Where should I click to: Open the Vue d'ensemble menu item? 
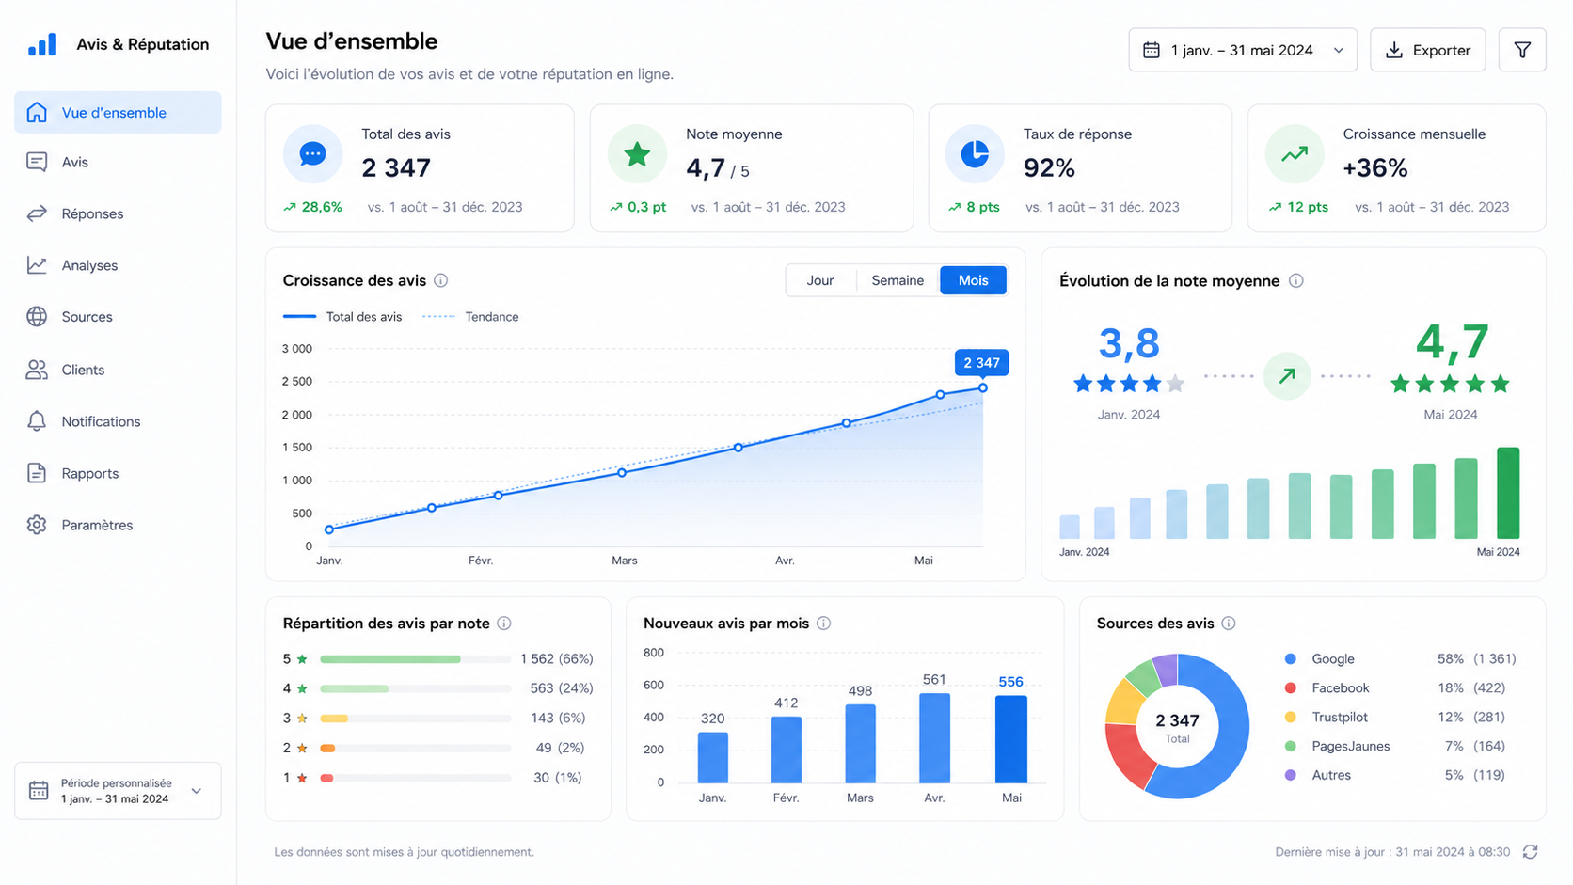click(118, 112)
